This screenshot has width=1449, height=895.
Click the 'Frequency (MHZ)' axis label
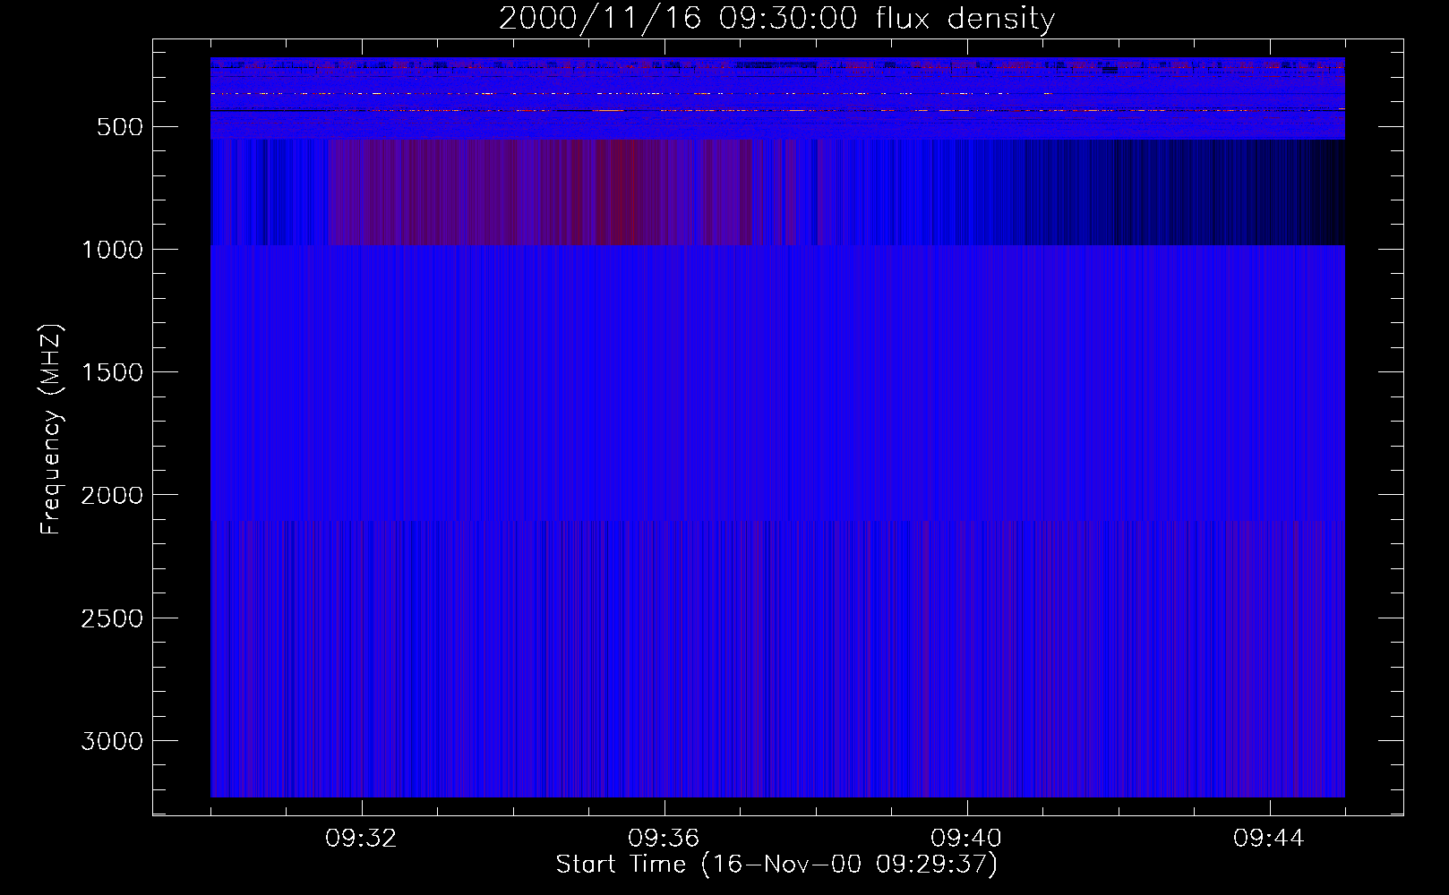pos(52,429)
